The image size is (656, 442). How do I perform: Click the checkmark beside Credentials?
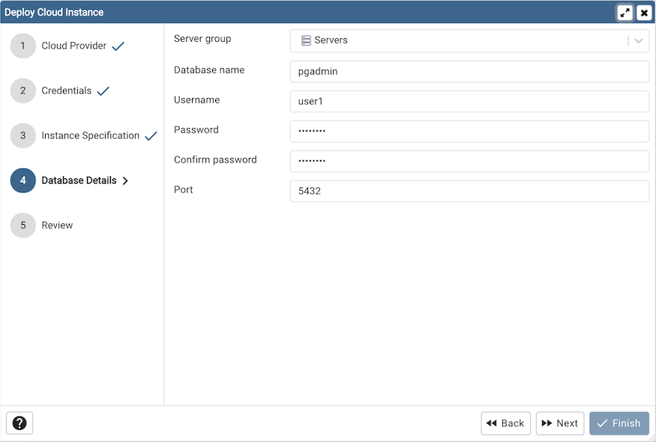104,90
